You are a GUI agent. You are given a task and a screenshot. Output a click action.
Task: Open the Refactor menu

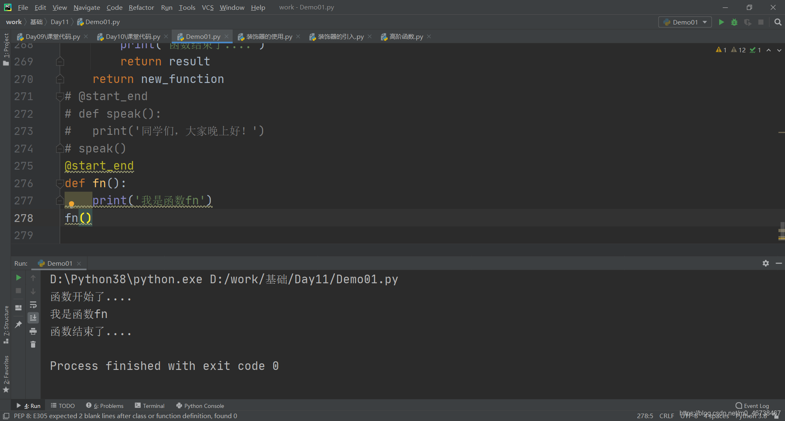point(141,7)
